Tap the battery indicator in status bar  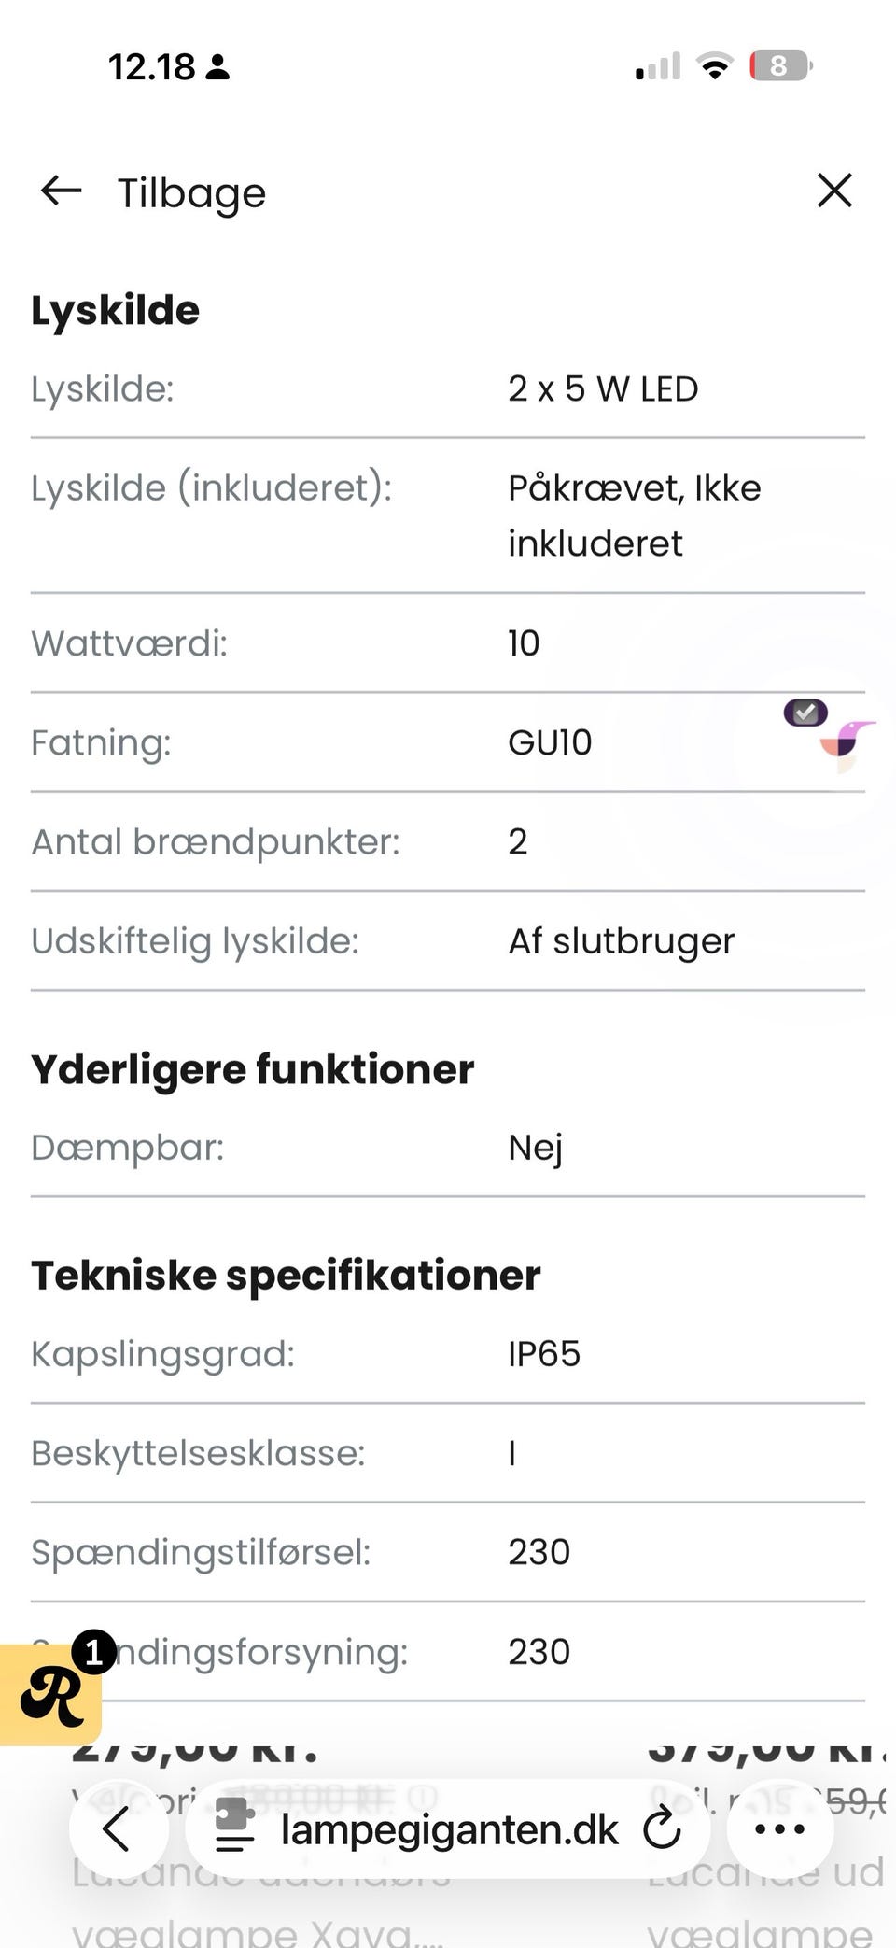(780, 66)
